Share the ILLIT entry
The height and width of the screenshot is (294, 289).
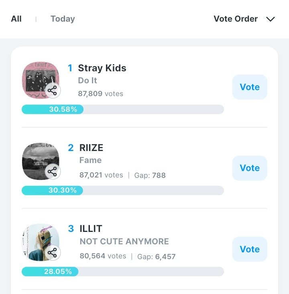click(x=52, y=253)
